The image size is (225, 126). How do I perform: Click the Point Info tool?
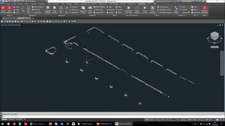coord(195,13)
